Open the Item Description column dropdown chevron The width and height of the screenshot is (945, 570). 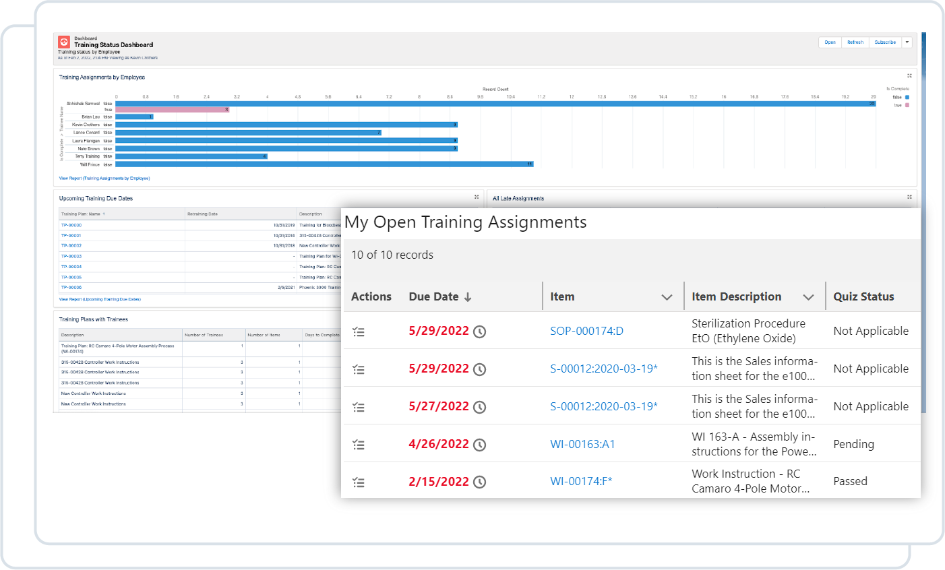[x=808, y=297]
